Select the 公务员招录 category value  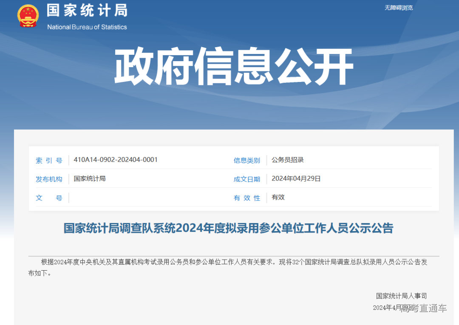pos(287,160)
